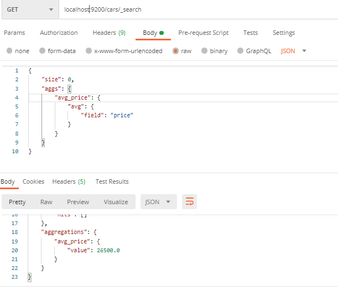Open the Visualize response view

(116, 202)
